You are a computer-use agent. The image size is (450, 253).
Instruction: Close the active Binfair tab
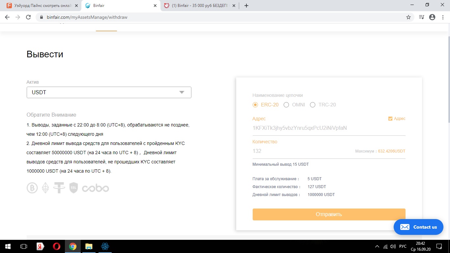(x=155, y=6)
